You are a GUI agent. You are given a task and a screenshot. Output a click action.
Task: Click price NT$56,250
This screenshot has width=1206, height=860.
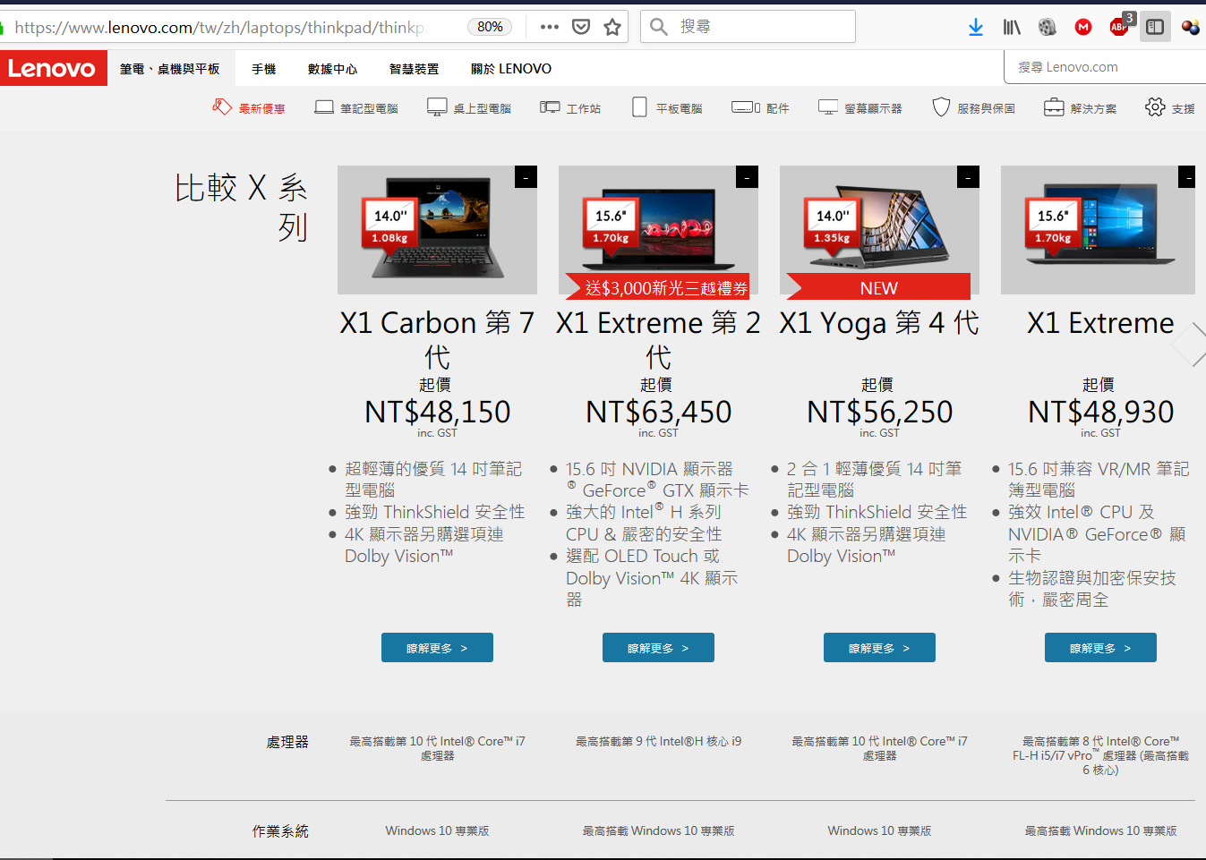(879, 412)
